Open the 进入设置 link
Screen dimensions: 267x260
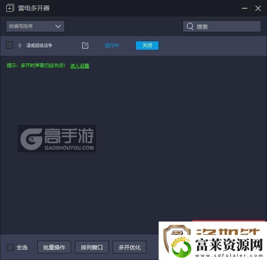point(80,66)
